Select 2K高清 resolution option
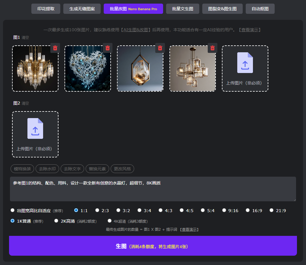Image resolution: width=306 pixels, height=265 pixels. tap(56, 221)
